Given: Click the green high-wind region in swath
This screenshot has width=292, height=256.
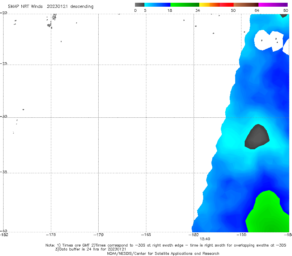Looking at the screenshot, I should click(x=267, y=214).
